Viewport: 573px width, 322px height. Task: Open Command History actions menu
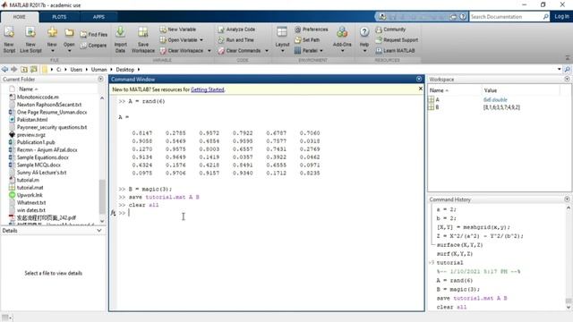567,199
